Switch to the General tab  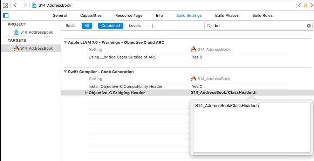(x=60, y=15)
